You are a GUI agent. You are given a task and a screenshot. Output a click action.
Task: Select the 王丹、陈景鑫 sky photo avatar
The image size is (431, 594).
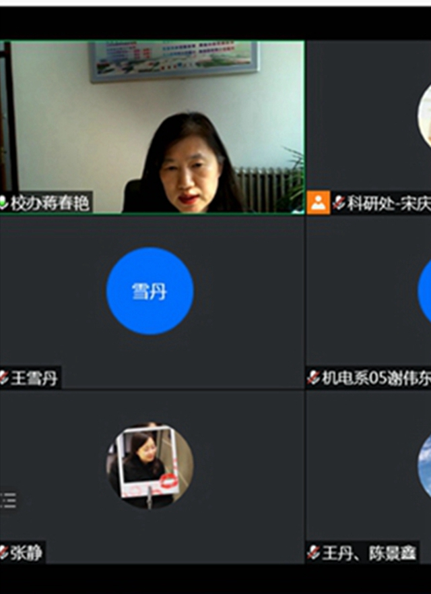(x=424, y=466)
